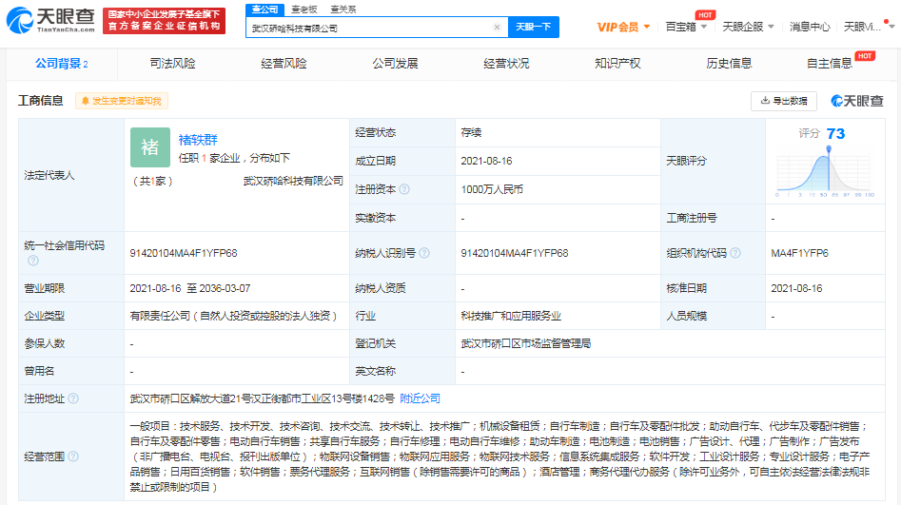Click help icon next to 经营范围
Image resolution: width=901 pixels, height=505 pixels.
tap(73, 456)
